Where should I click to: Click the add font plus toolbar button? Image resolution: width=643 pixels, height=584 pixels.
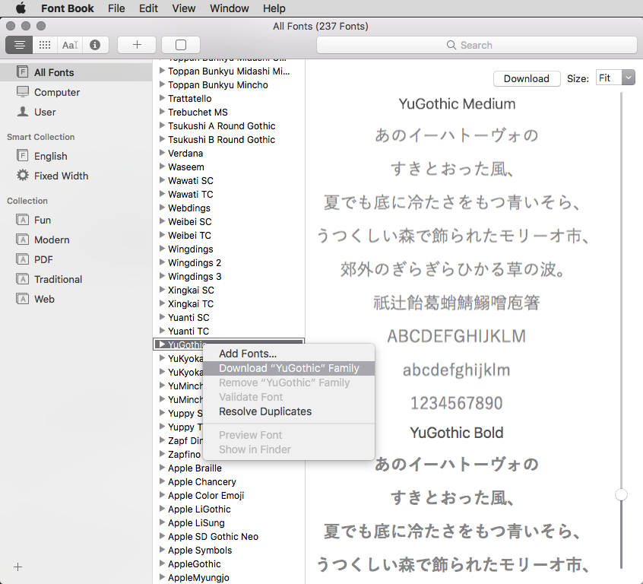[137, 45]
